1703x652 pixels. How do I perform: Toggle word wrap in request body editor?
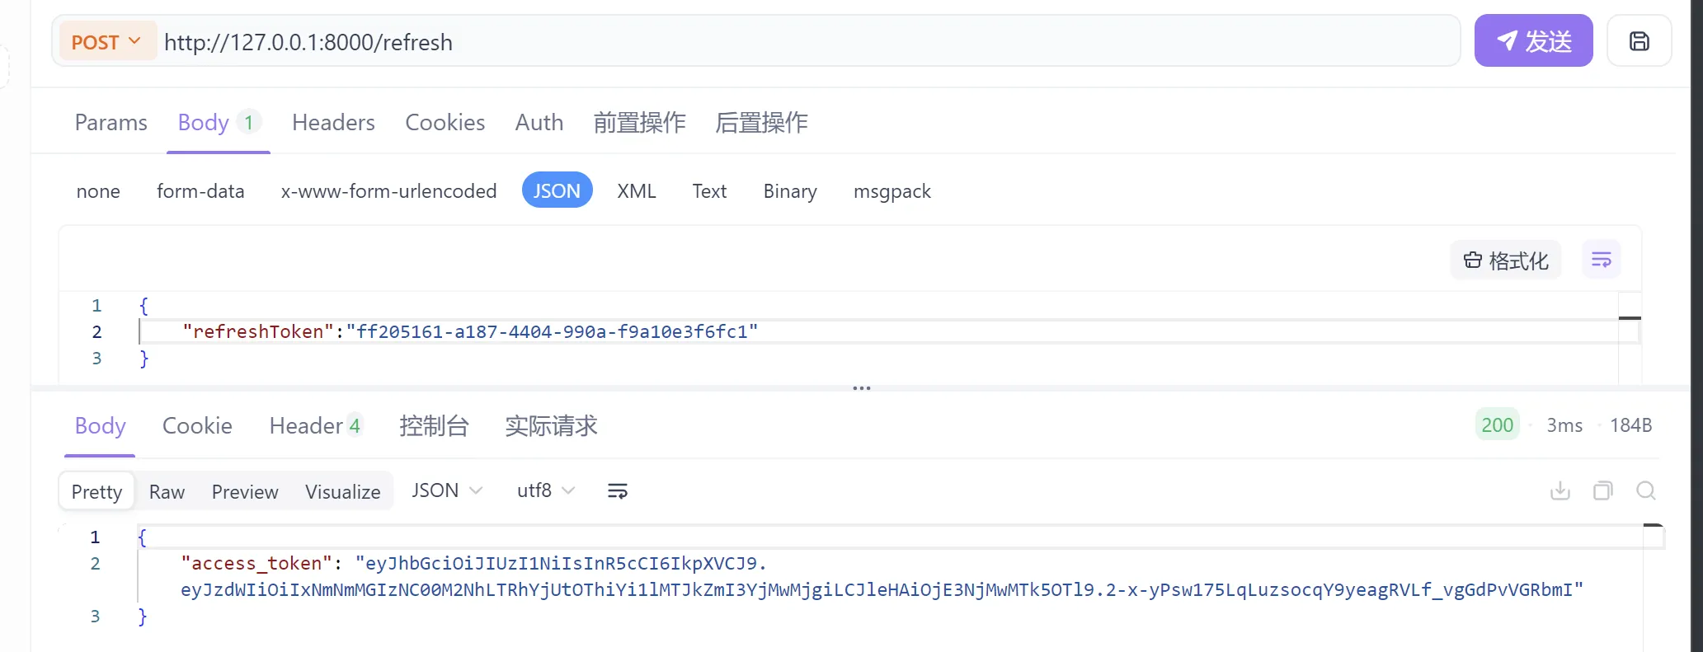(1601, 260)
